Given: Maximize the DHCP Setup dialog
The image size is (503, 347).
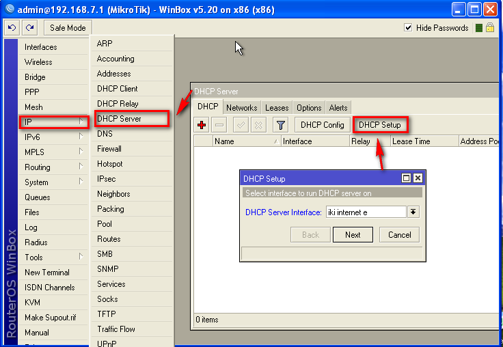Looking at the screenshot, I should [x=406, y=178].
